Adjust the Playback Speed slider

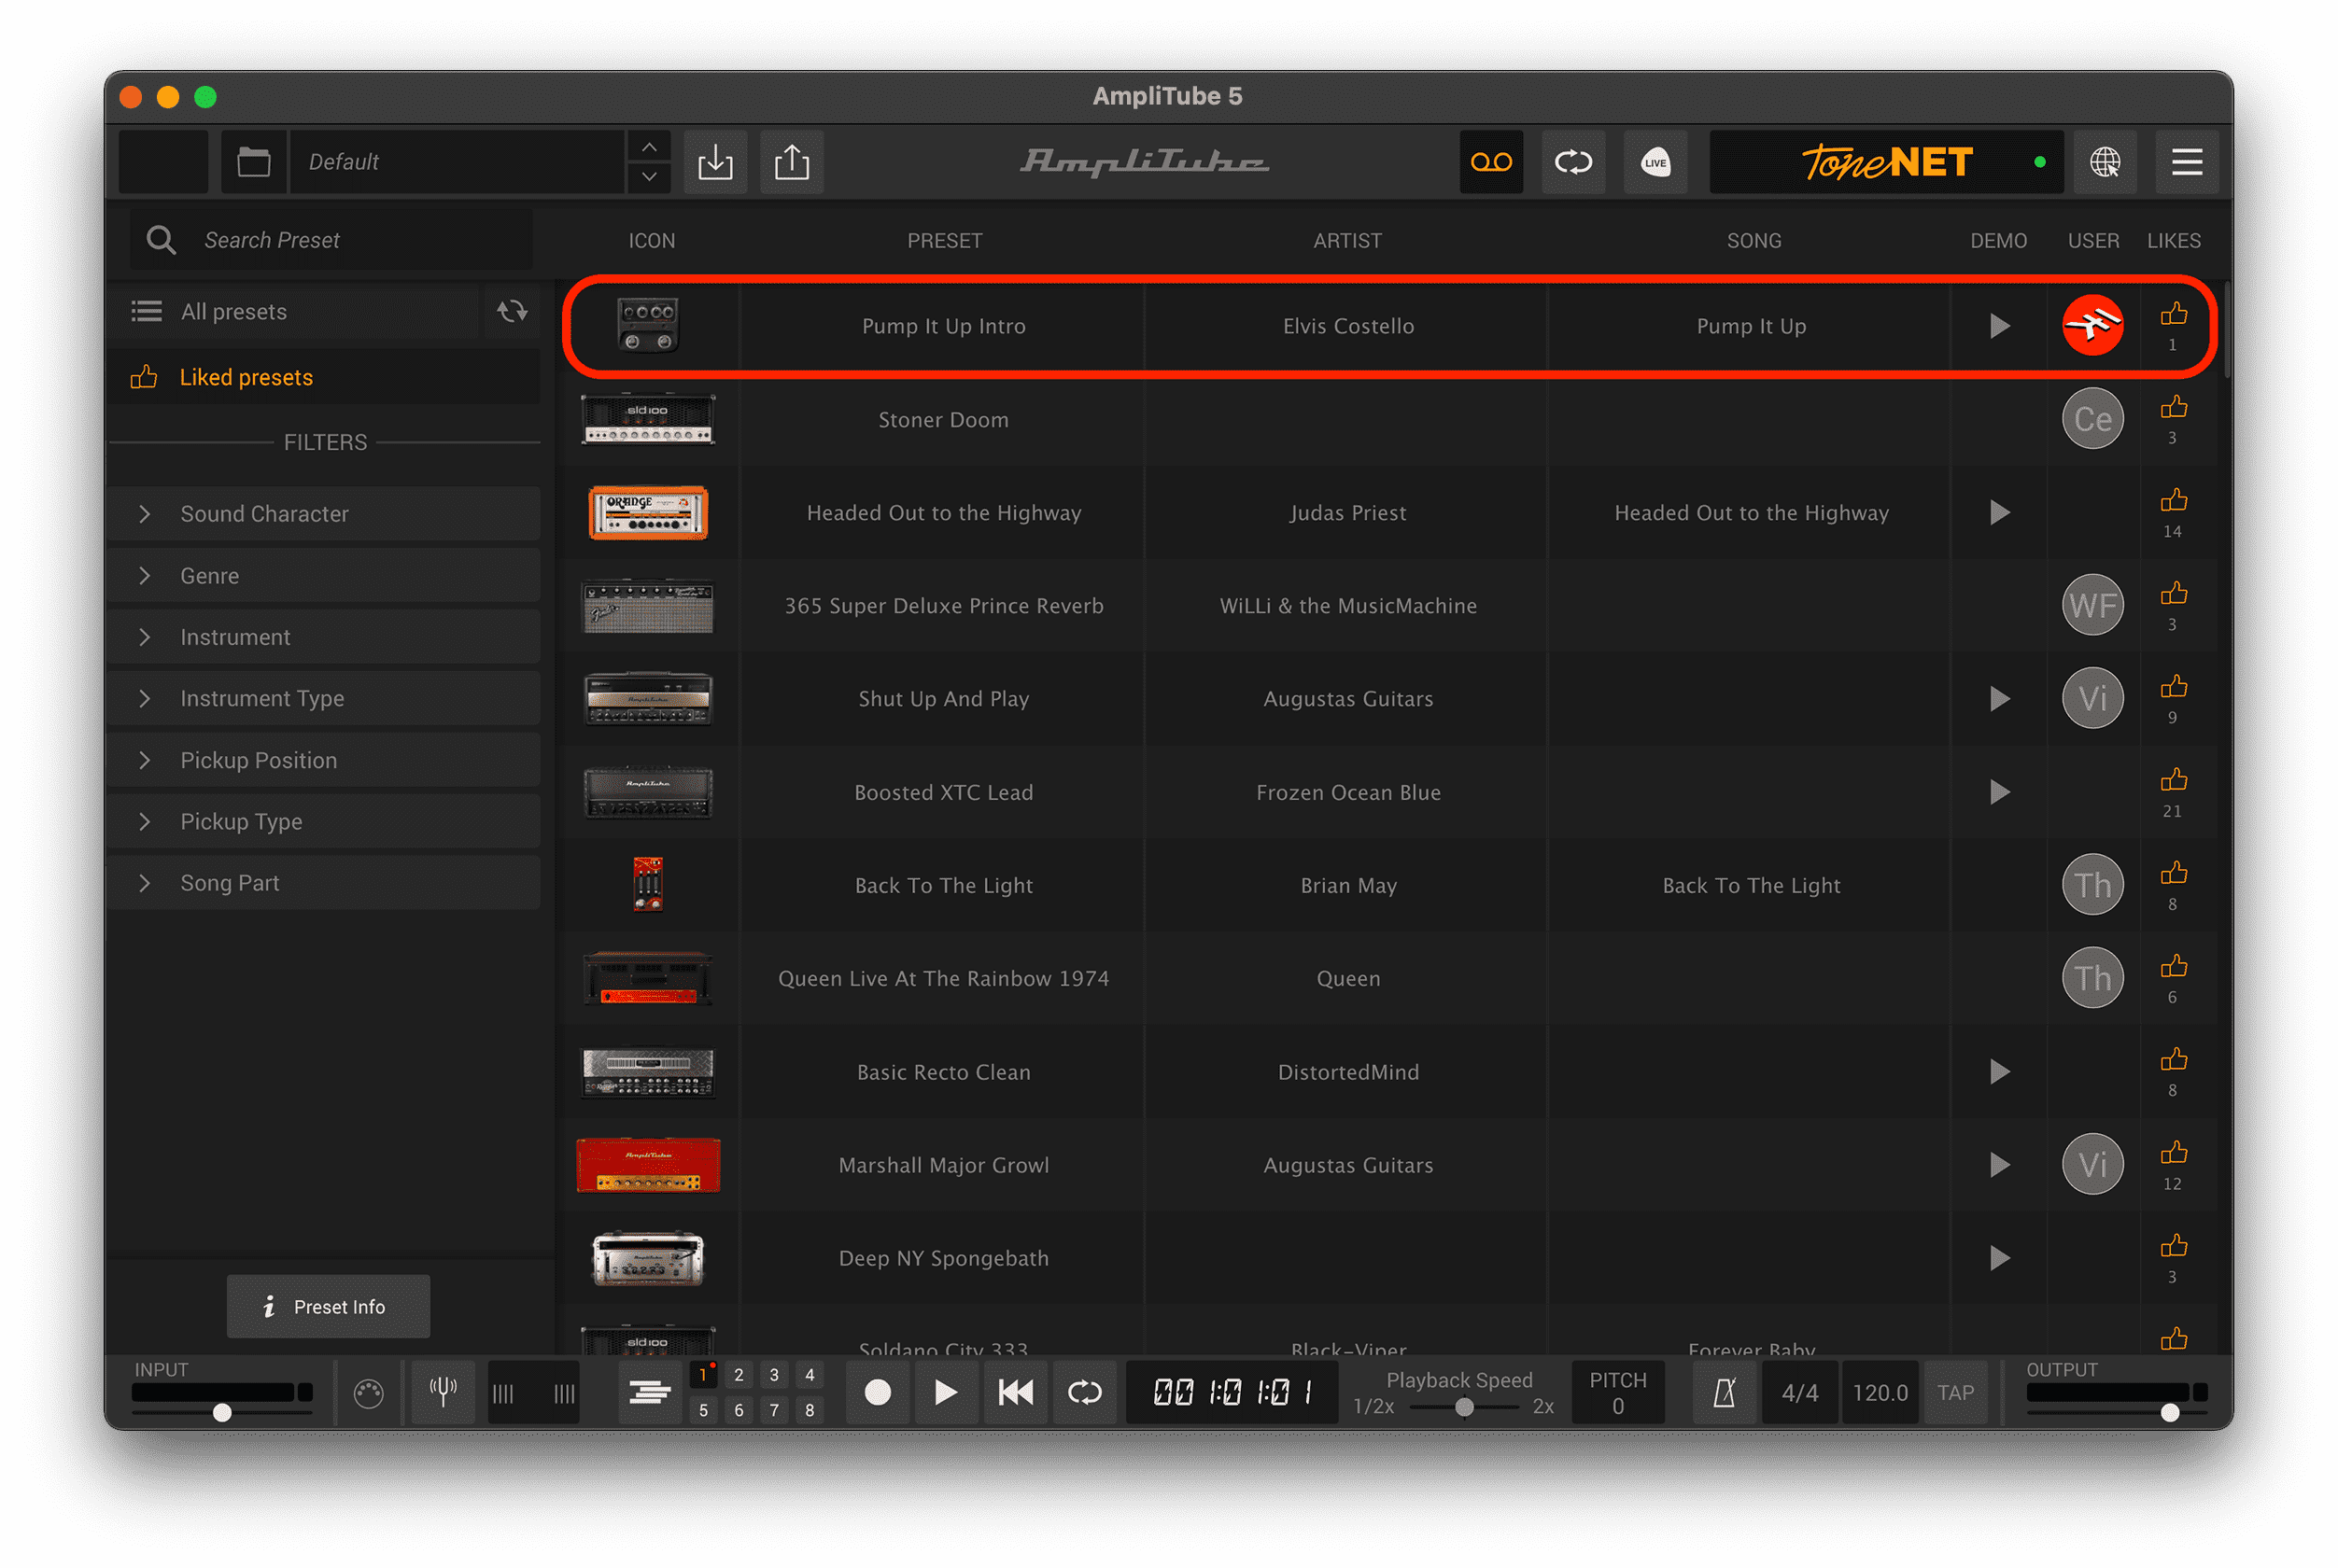point(1464,1407)
